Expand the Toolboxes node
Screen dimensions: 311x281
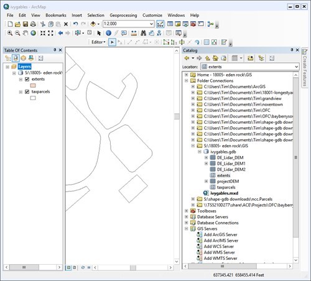[186, 211]
